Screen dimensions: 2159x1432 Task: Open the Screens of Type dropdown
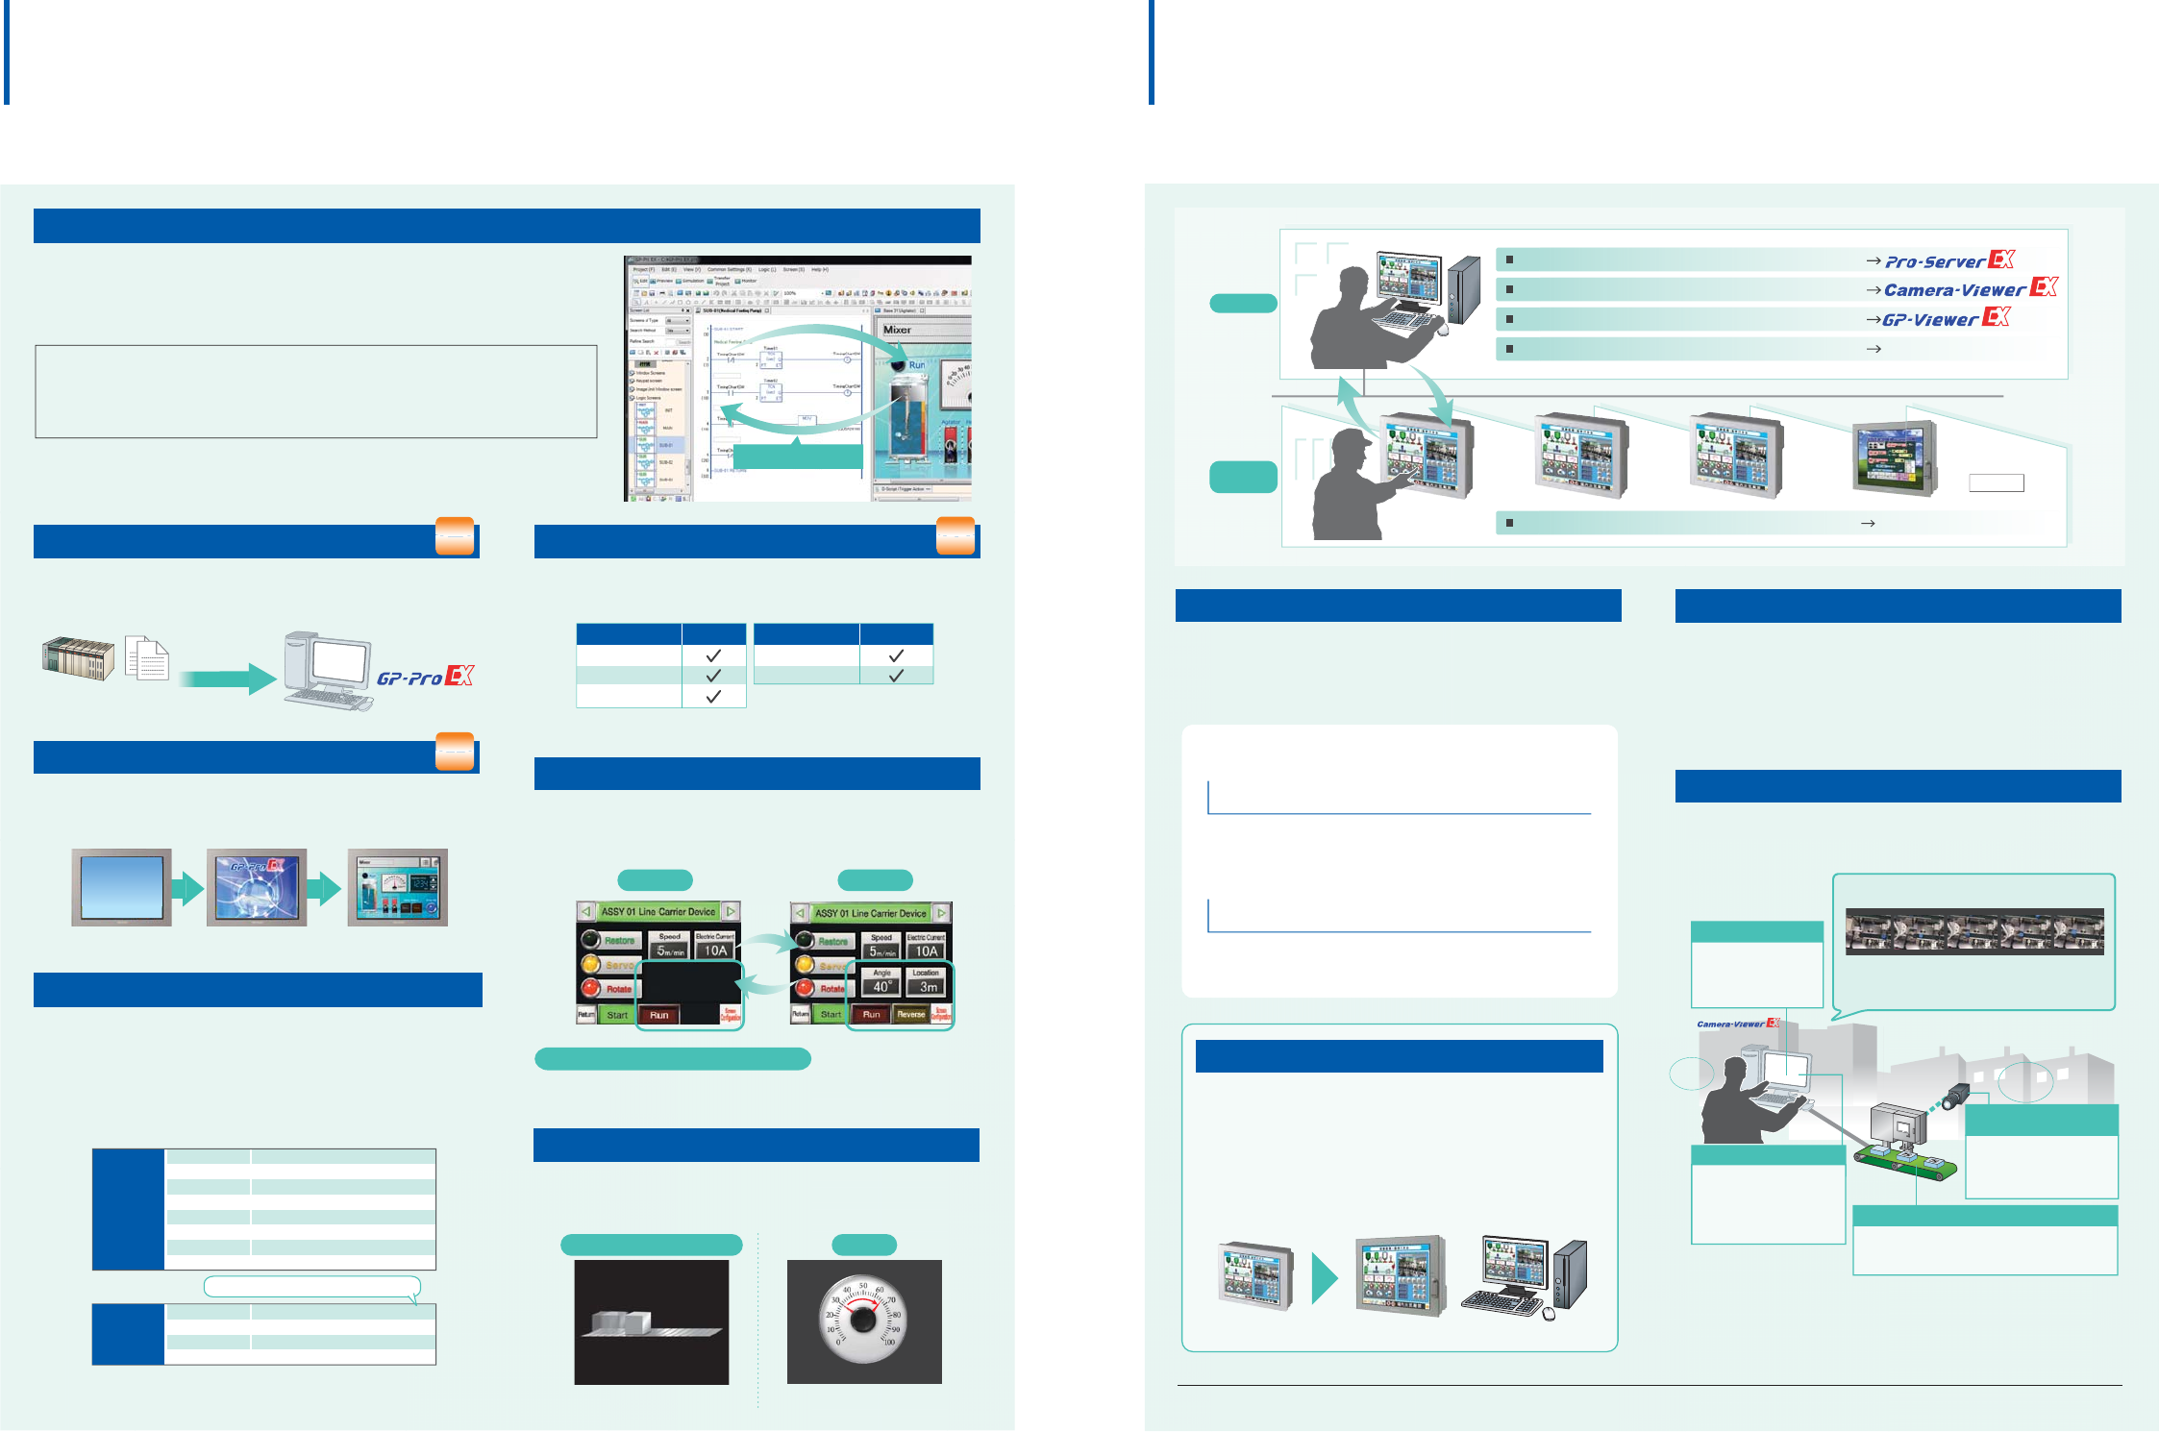[678, 320]
